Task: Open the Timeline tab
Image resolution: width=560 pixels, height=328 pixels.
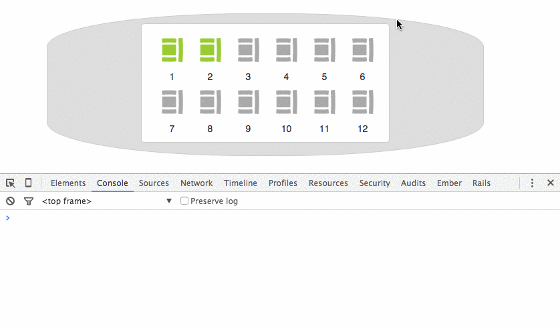Action: [241, 183]
